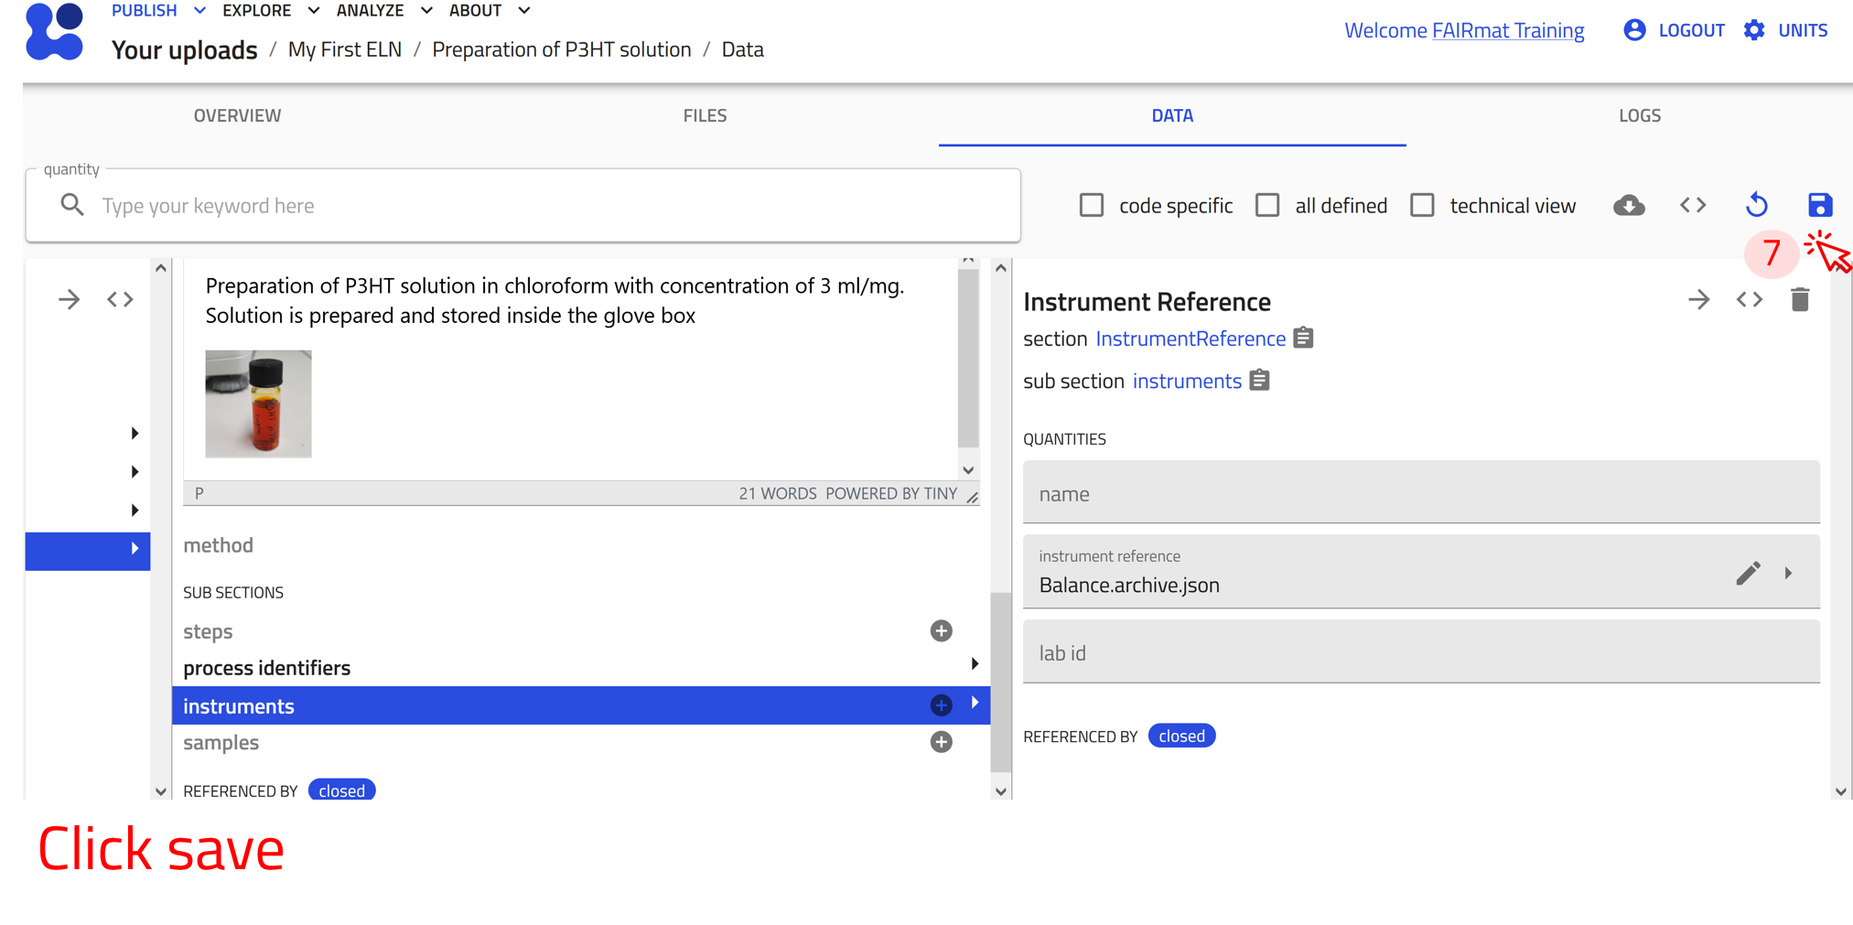This screenshot has width=1853, height=925.
Task: Add a new steps subsection
Action: (941, 631)
